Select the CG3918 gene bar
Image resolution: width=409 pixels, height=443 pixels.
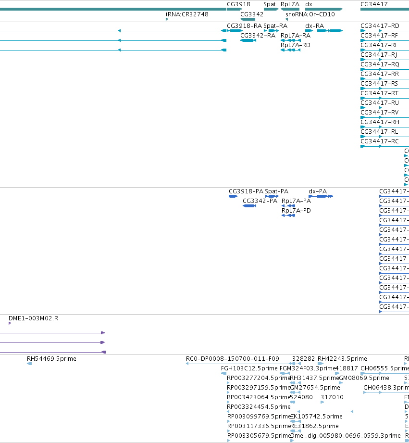(235, 9)
